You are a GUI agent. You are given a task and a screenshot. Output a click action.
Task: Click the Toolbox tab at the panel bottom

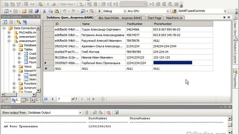point(6,100)
